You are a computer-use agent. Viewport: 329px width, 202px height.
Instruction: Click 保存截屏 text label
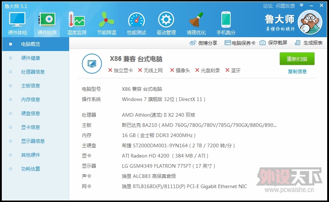[278, 43]
